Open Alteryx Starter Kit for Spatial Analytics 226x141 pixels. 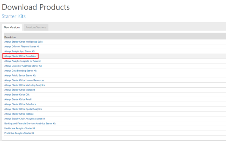point(23,109)
